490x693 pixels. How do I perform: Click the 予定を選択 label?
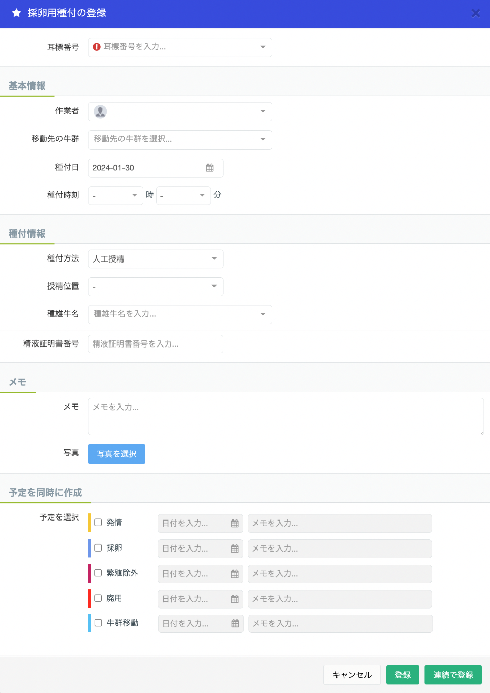[x=59, y=517]
